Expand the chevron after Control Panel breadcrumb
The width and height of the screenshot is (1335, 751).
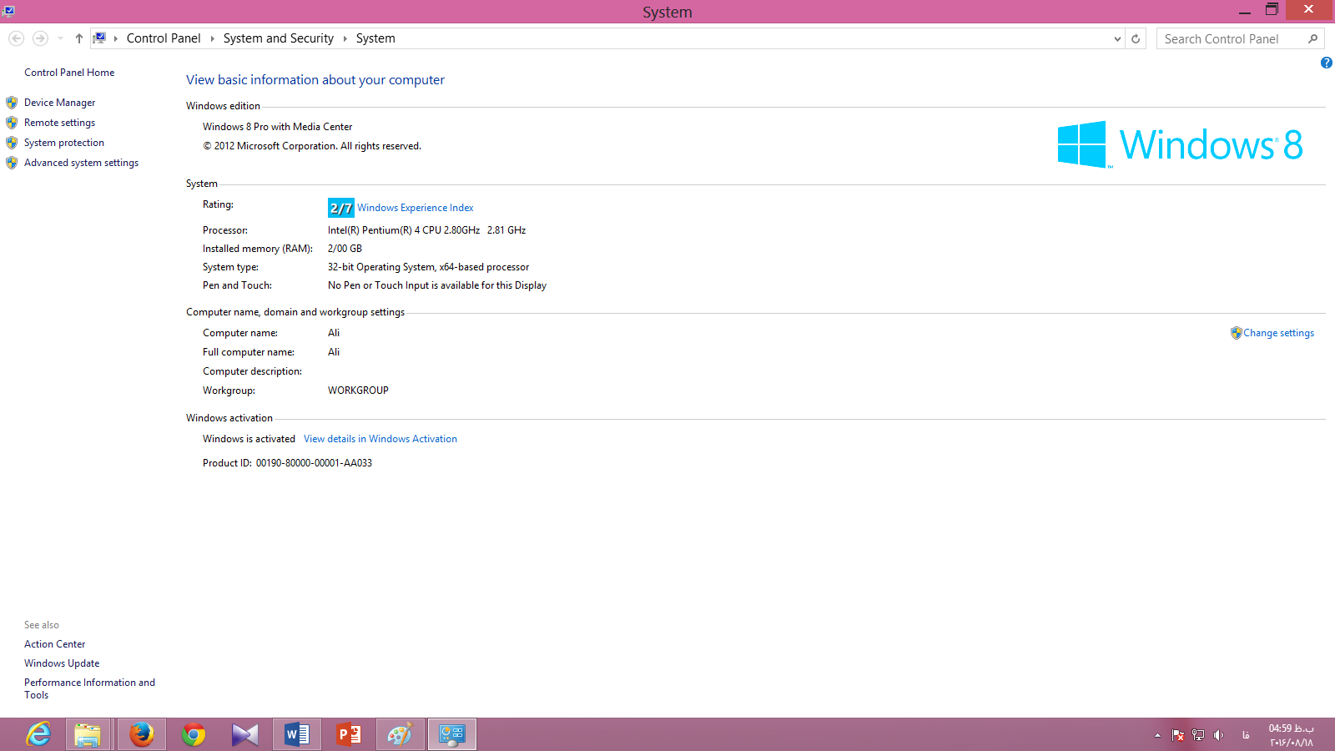click(212, 38)
